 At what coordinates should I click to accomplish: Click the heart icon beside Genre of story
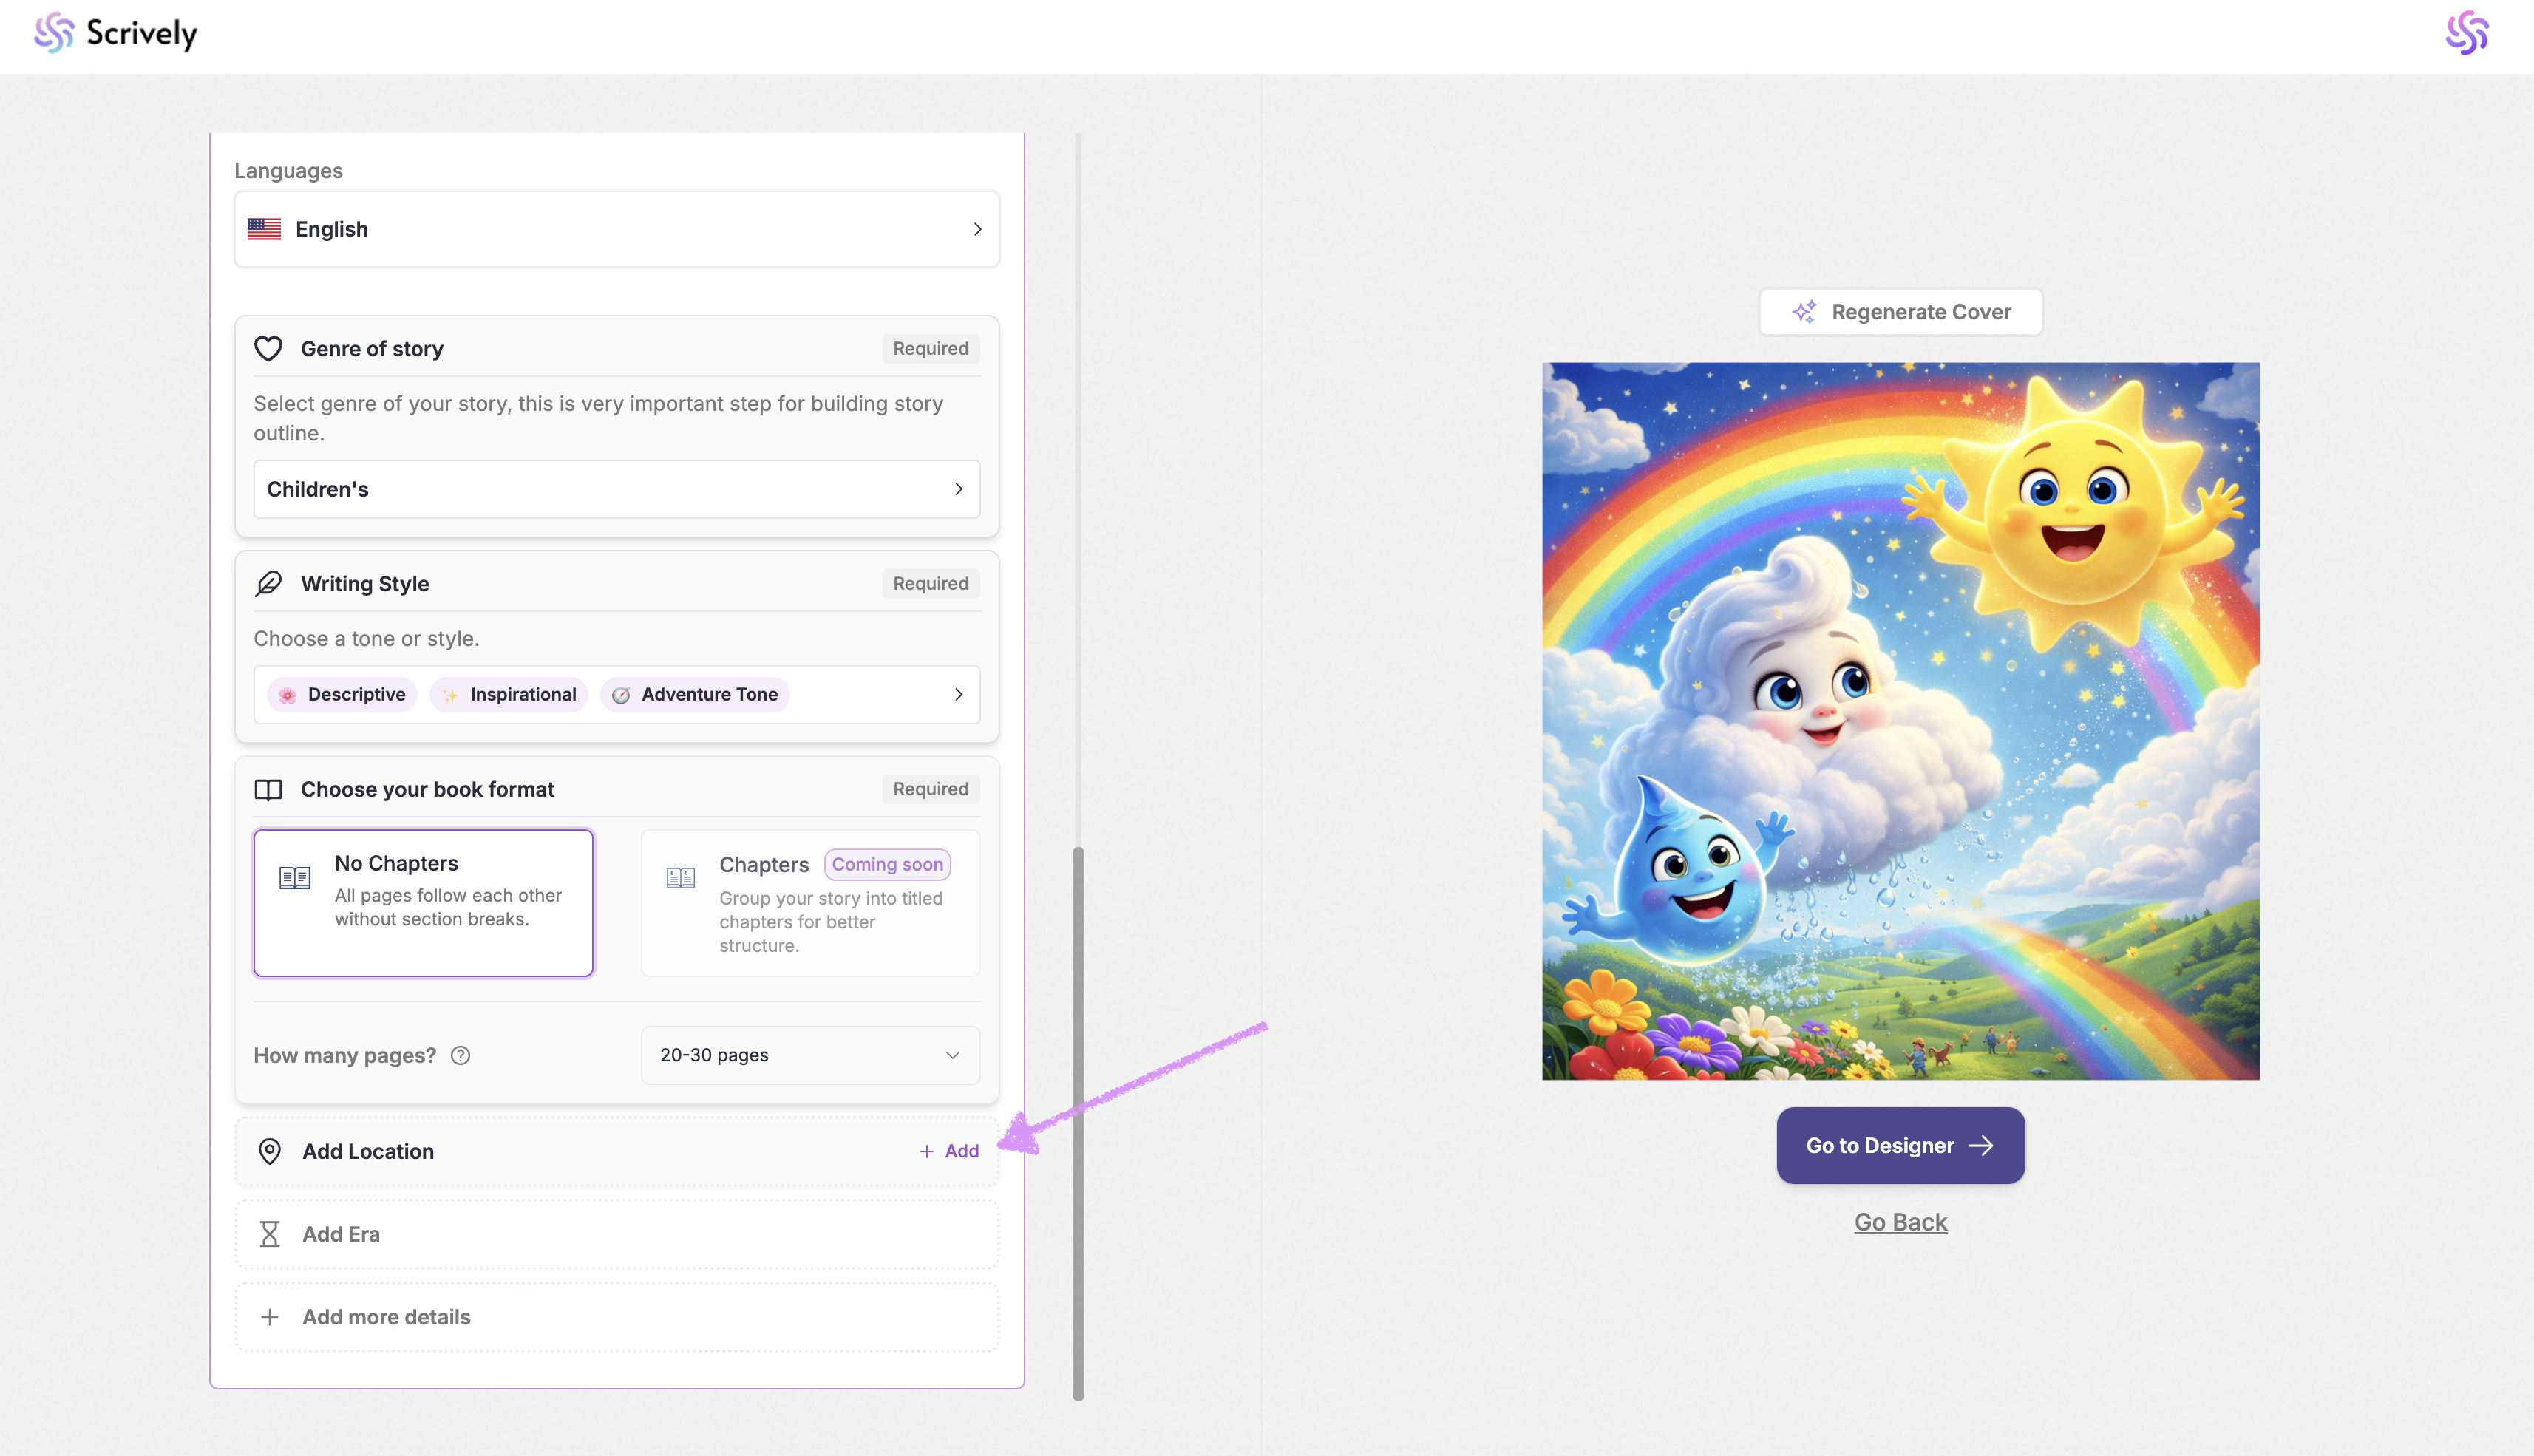(268, 348)
